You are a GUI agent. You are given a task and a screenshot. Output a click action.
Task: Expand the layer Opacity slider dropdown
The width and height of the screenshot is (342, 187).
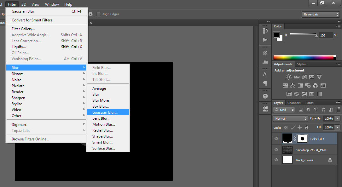click(338, 119)
